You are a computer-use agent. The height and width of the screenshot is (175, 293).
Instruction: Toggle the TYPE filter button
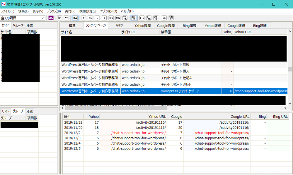pyautogui.click(x=125, y=18)
